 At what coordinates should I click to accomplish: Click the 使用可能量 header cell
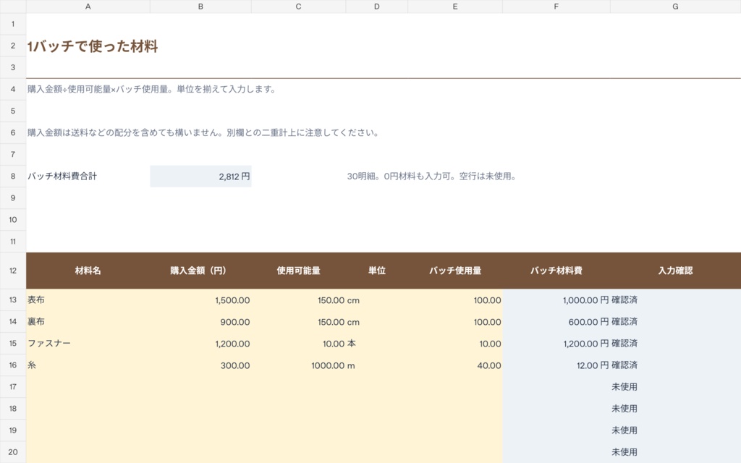(298, 271)
